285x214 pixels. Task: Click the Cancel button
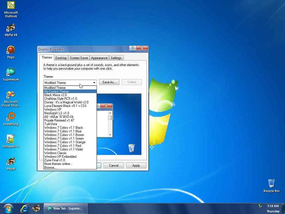114,166
